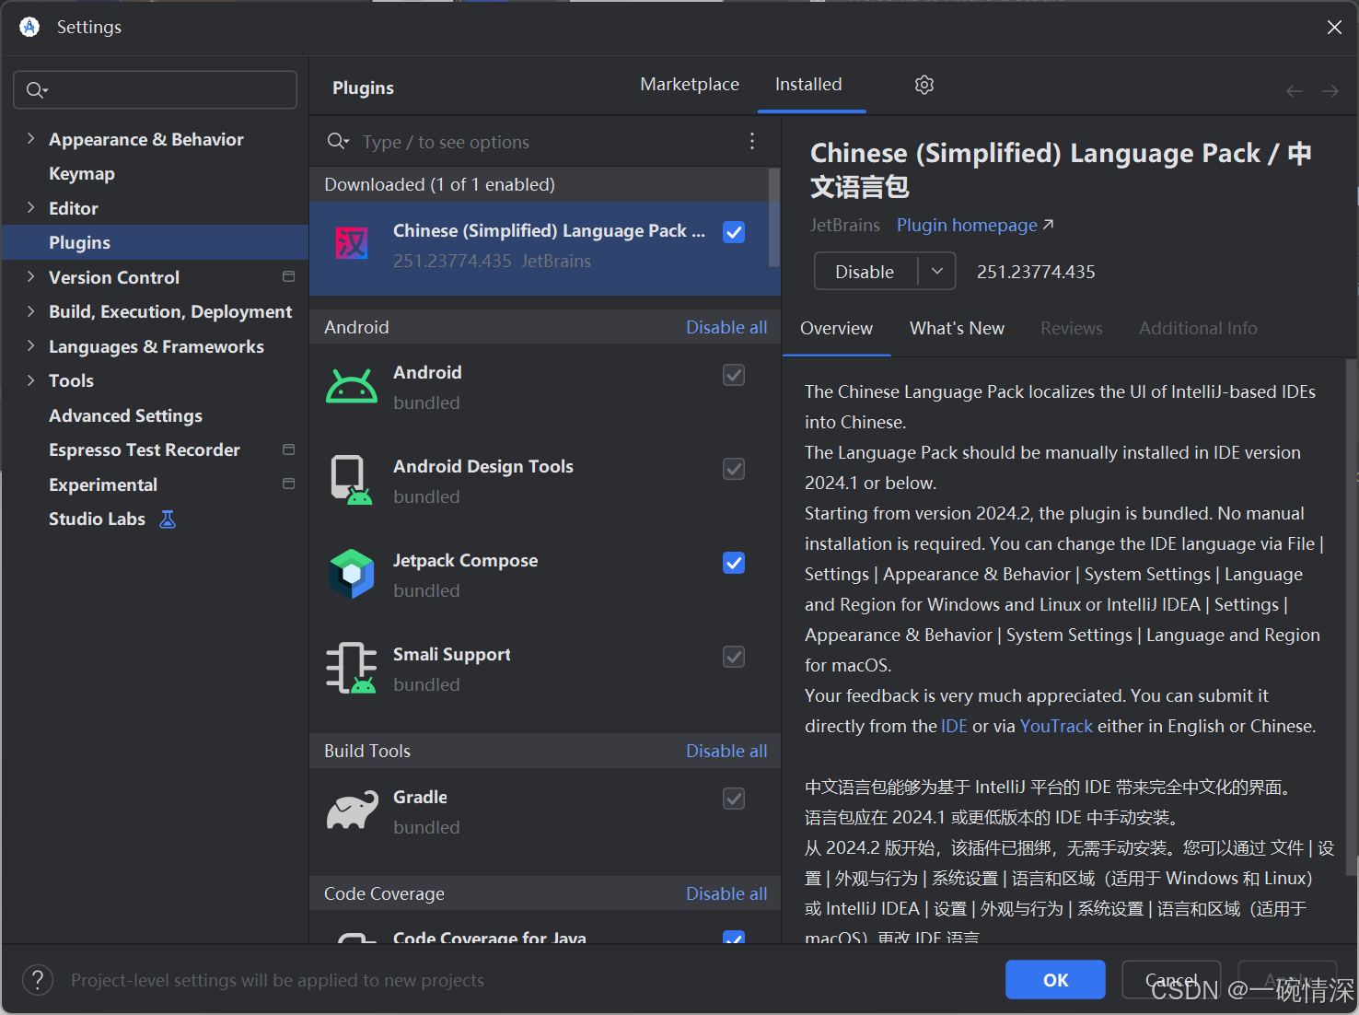Click the Android Studio logo in title bar
Viewport: 1359px width, 1015px height.
coord(29,27)
